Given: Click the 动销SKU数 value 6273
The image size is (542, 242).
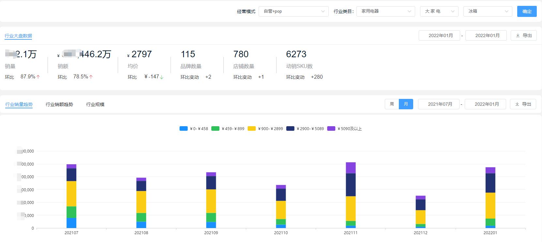Looking at the screenshot, I should click(x=296, y=54).
